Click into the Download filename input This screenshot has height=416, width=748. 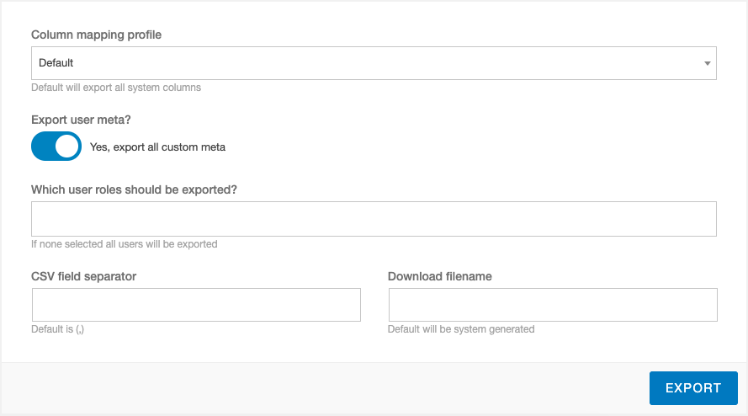coord(553,305)
